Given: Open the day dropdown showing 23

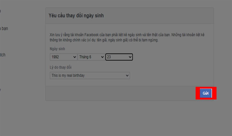Looking at the screenshot, I should pos(119,57).
